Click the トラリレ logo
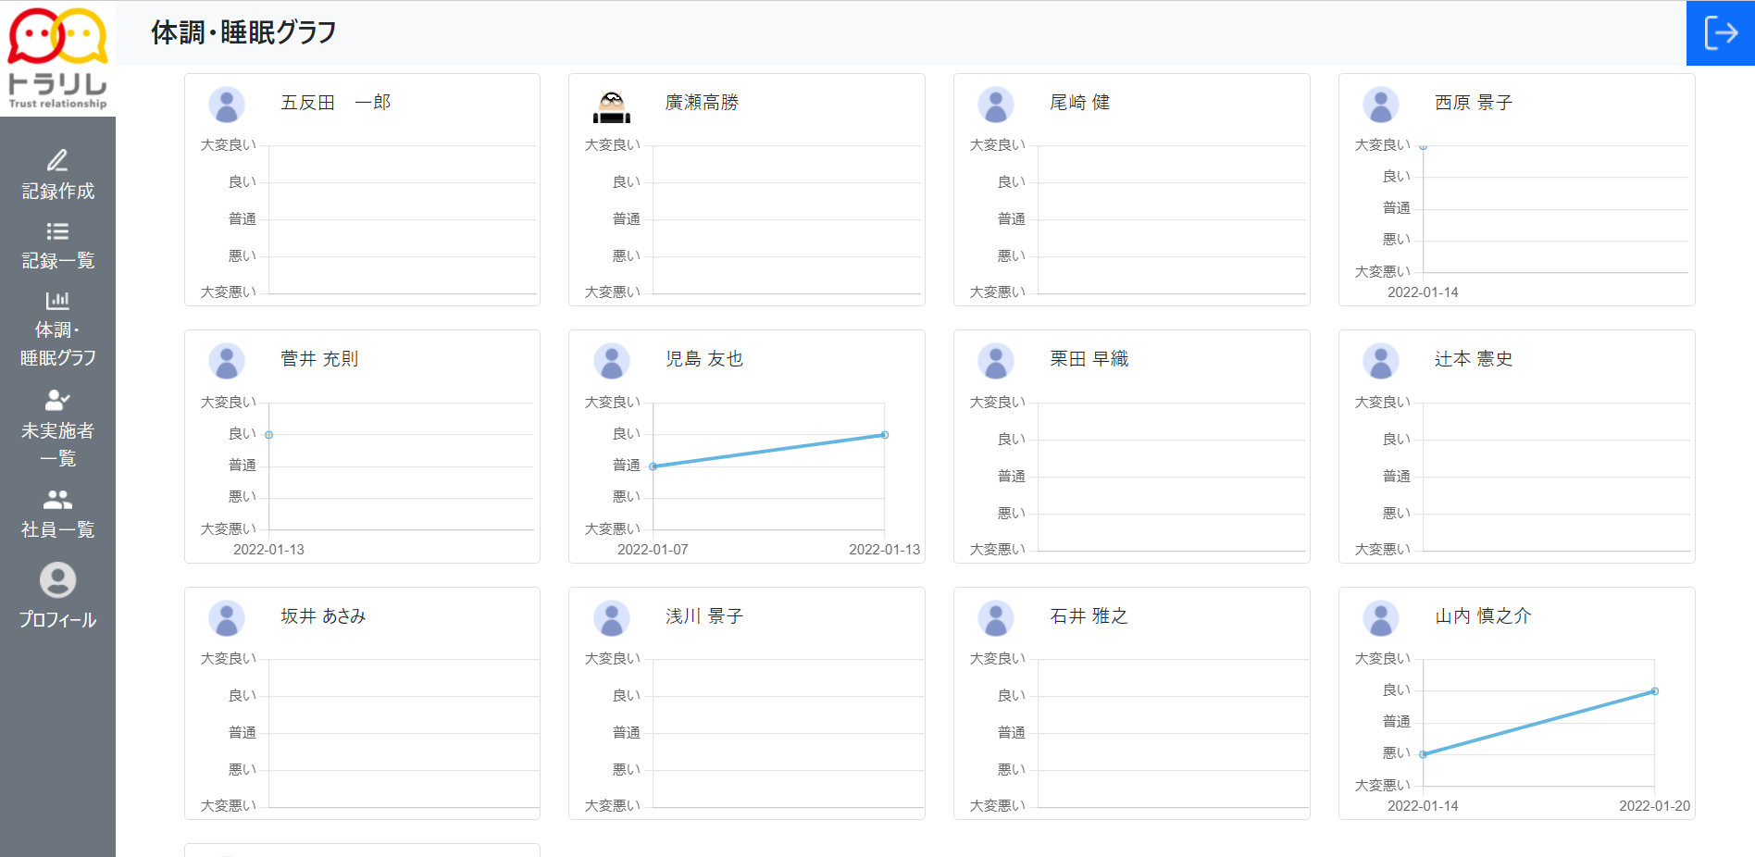1755x857 pixels. click(x=57, y=58)
